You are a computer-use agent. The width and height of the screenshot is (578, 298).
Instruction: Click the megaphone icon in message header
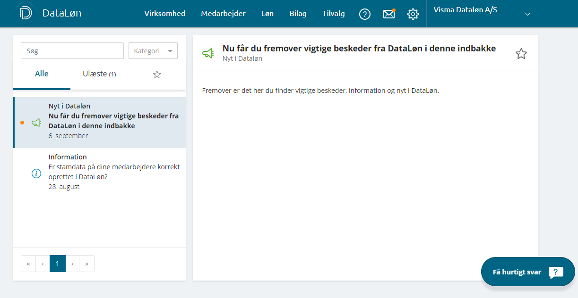208,53
